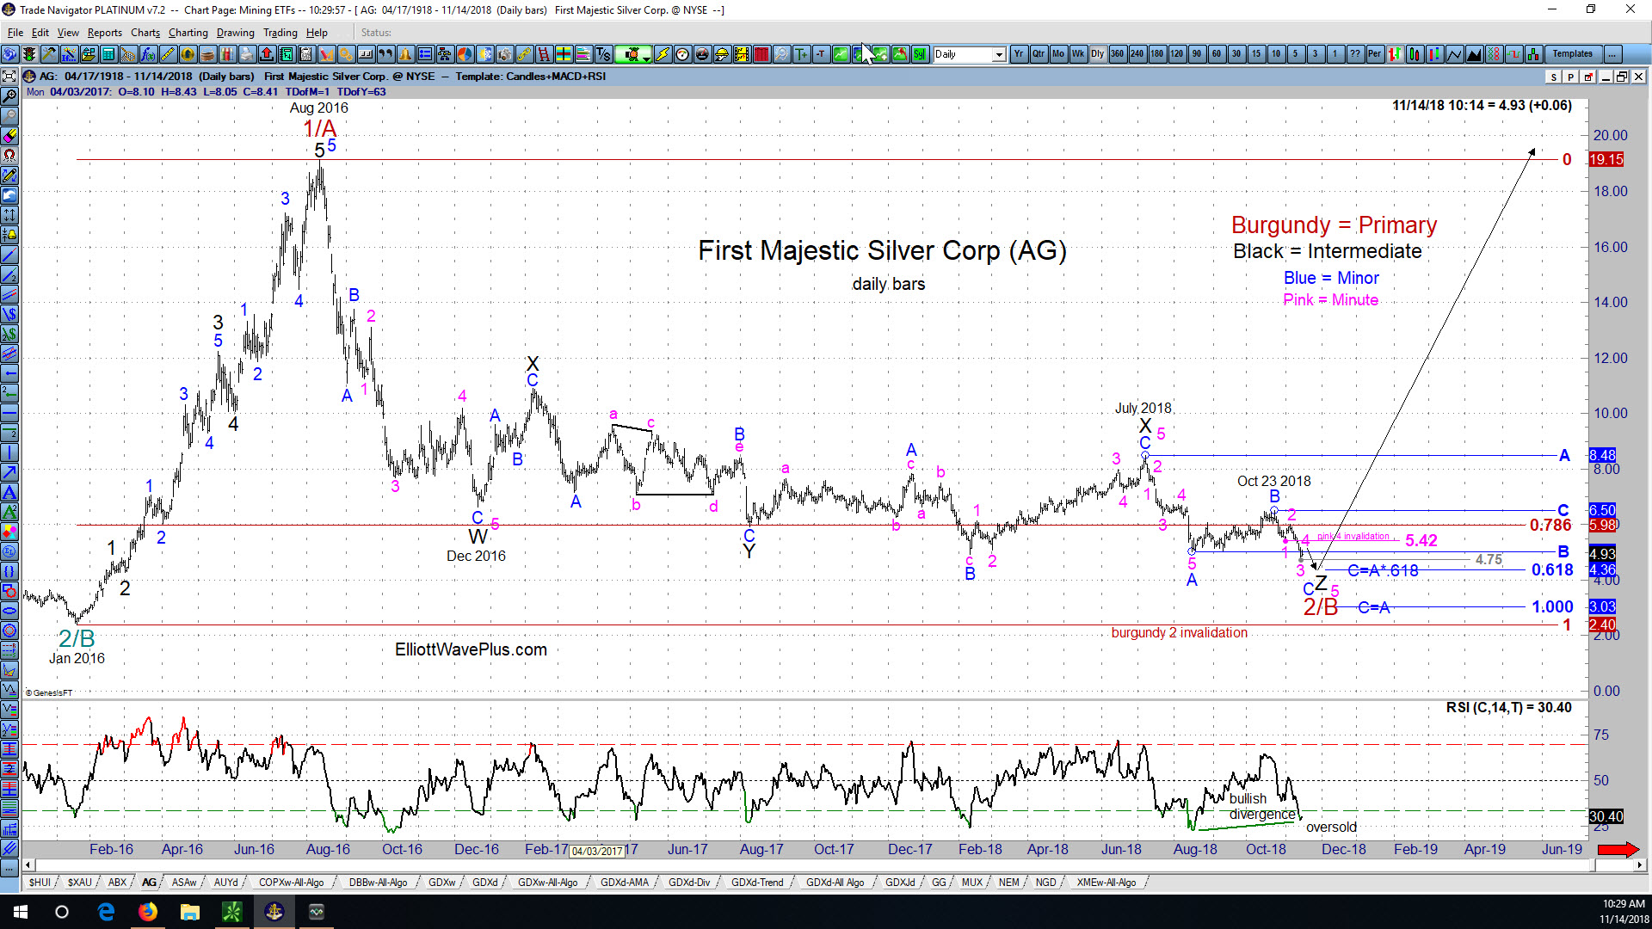The height and width of the screenshot is (929, 1652).
Task: Select the pencil edit drawing tool
Action: point(9,175)
